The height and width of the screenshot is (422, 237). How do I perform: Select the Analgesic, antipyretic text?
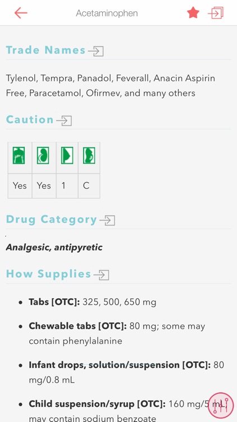[x=54, y=247]
